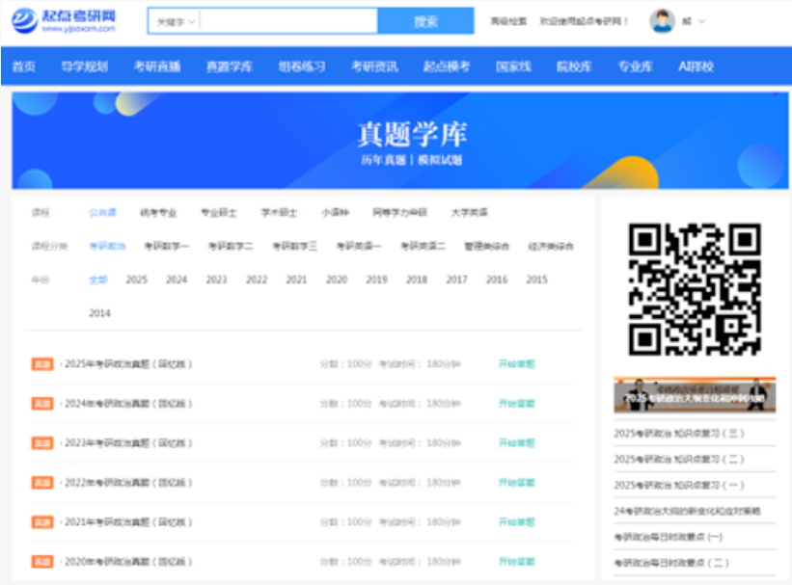Expand the user account menu arrow
Screen dimensions: 792x585
(x=701, y=21)
